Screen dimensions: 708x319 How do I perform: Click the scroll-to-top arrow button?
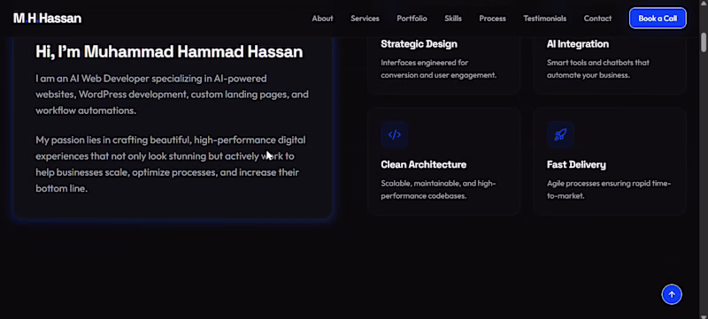(672, 294)
